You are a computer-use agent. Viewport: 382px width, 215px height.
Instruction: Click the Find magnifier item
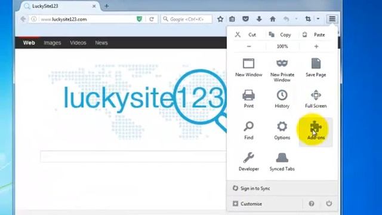coord(249,131)
